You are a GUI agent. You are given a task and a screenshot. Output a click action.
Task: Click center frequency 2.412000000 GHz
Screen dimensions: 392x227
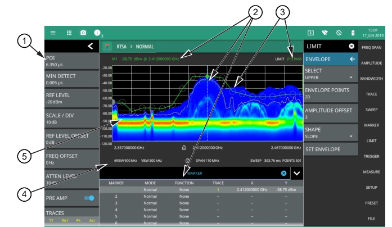[x=208, y=148]
